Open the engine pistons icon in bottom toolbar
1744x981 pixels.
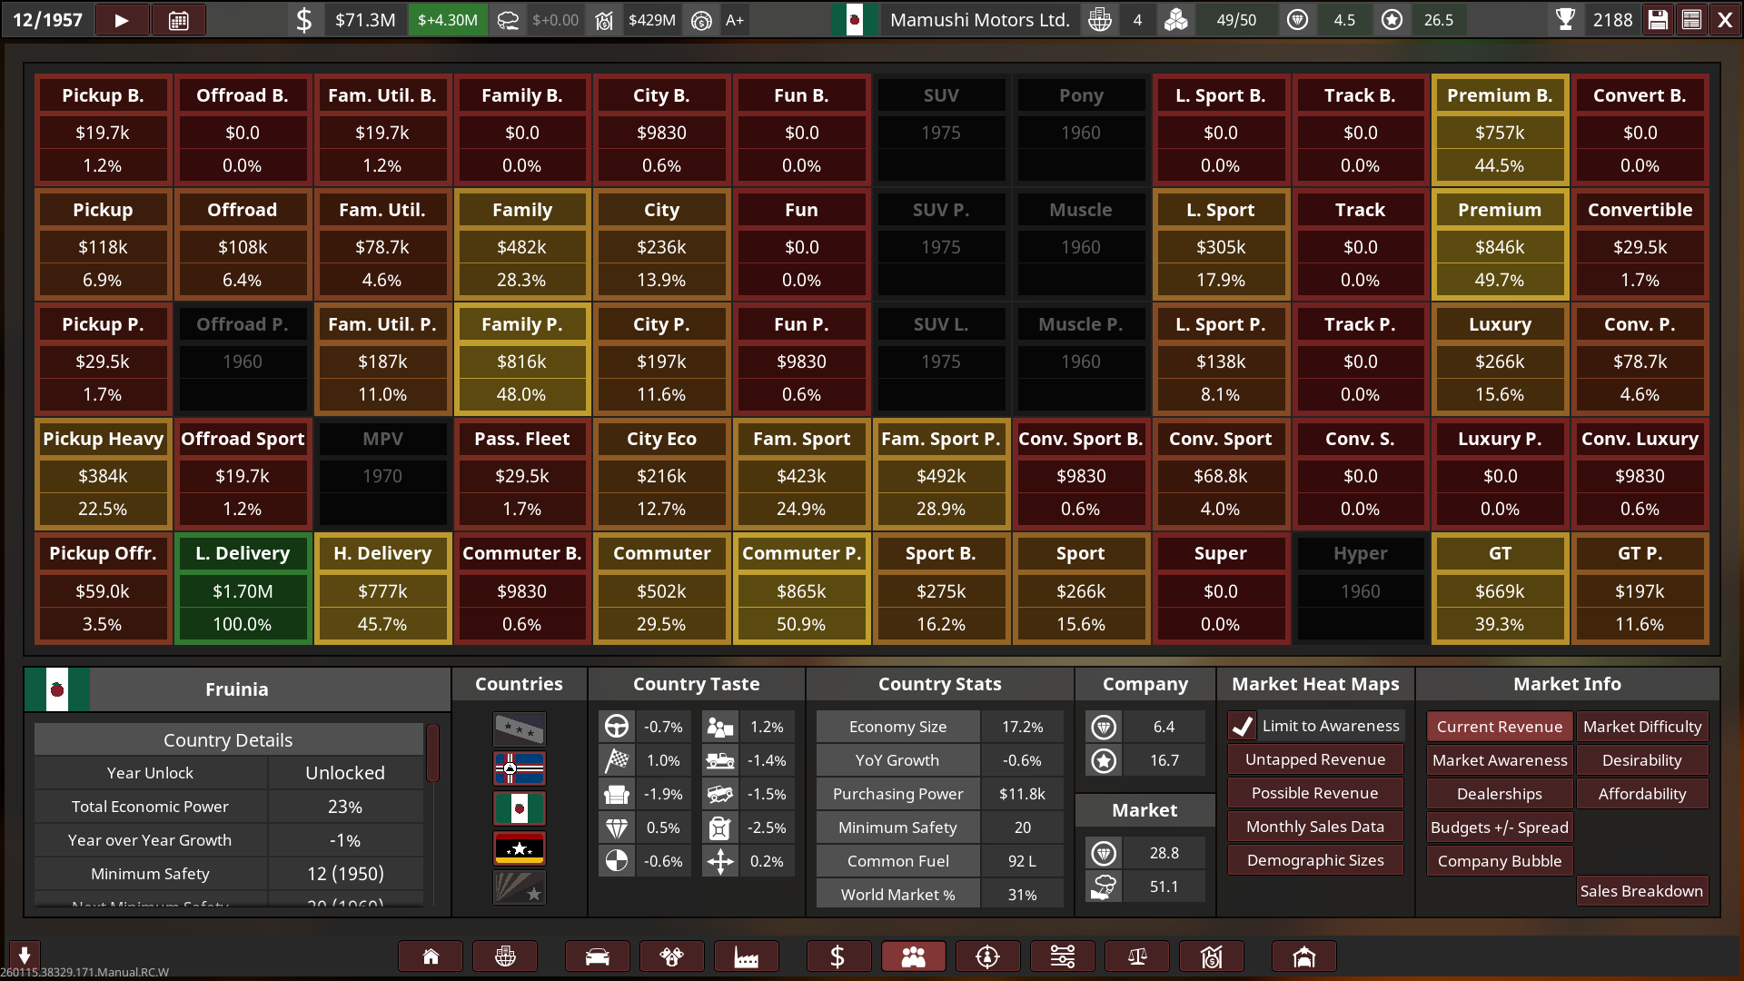point(671,956)
